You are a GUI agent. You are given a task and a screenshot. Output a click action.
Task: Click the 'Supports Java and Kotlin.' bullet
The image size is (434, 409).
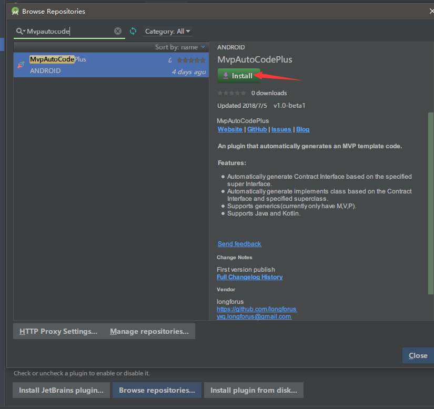pos(264,213)
